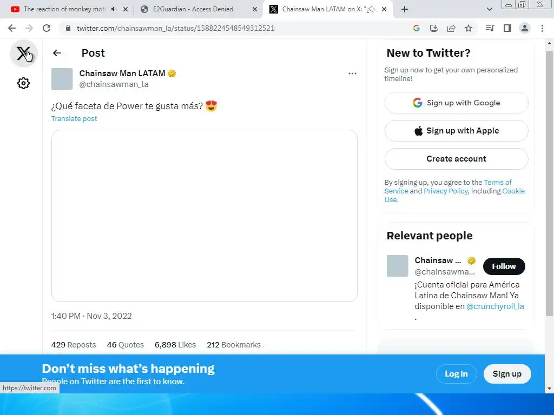Open the Chrome profile avatar icon
This screenshot has height=415, width=554.
pyautogui.click(x=525, y=28)
